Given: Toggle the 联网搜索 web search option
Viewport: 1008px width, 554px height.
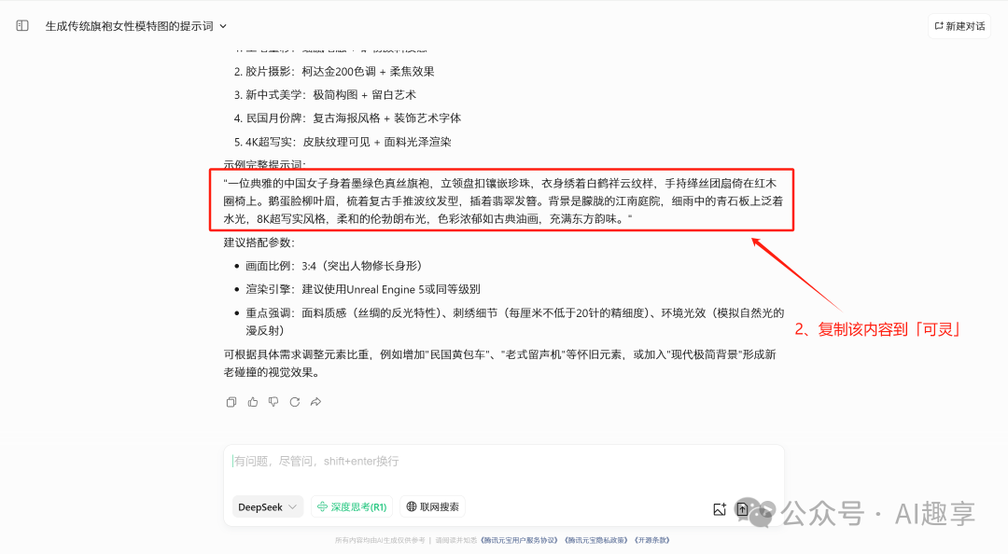Looking at the screenshot, I should tap(433, 507).
